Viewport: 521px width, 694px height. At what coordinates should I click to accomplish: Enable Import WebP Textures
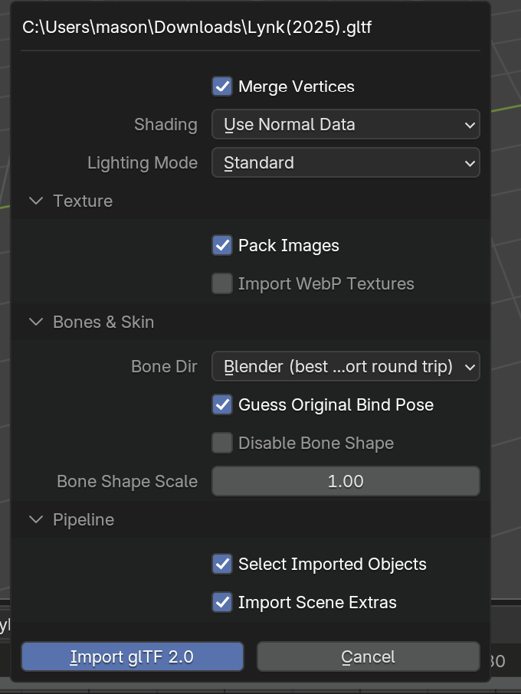point(222,283)
